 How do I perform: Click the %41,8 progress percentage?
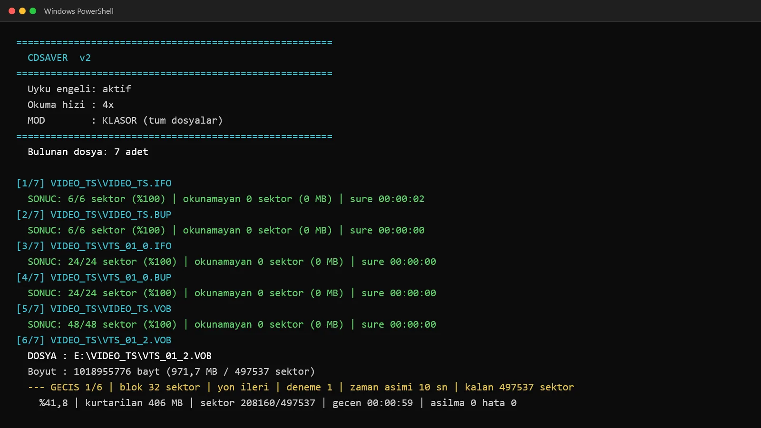coord(53,403)
